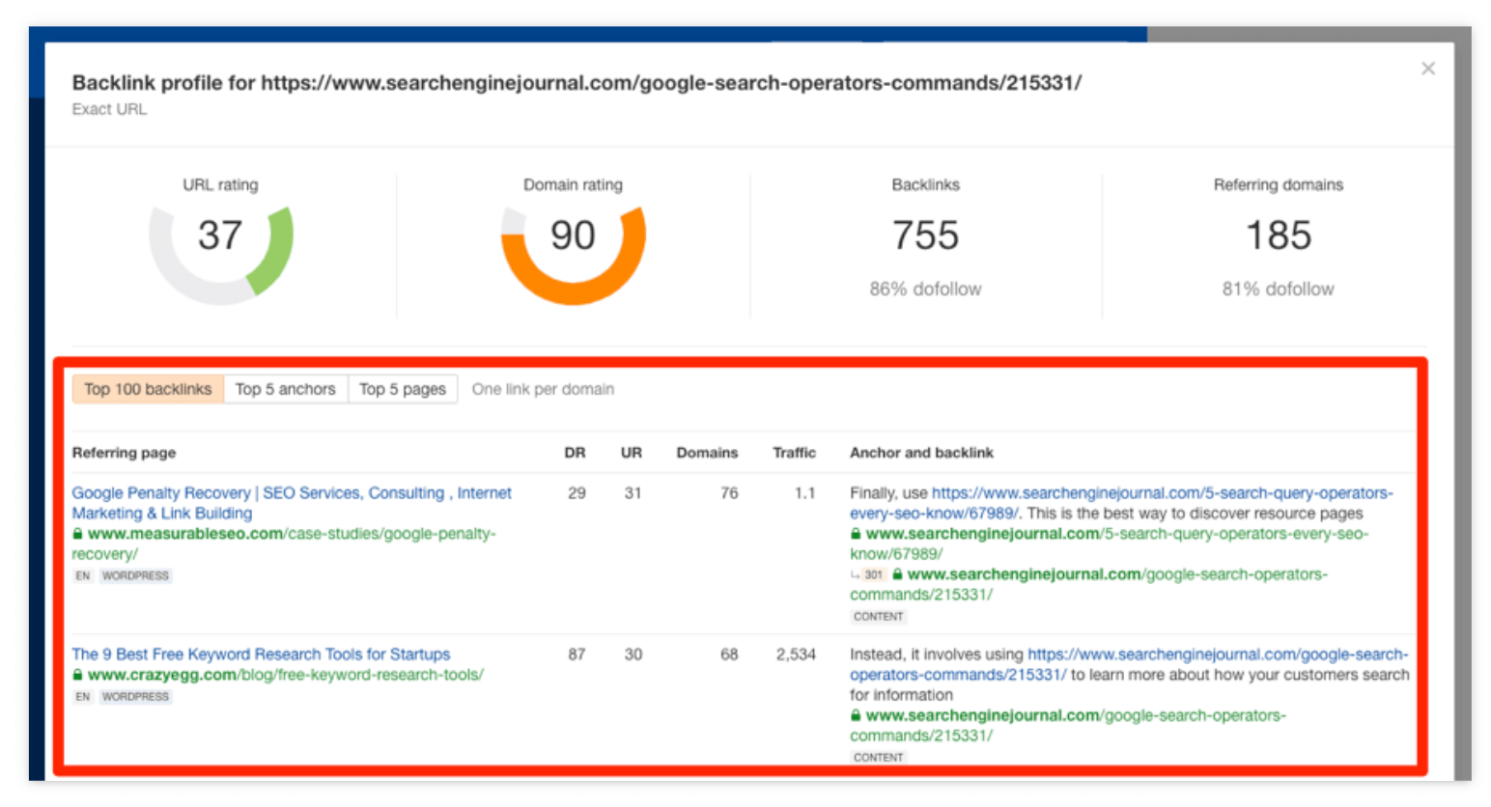Close the backlink profile dialog
This screenshot has width=1491, height=807.
pos(1428,69)
